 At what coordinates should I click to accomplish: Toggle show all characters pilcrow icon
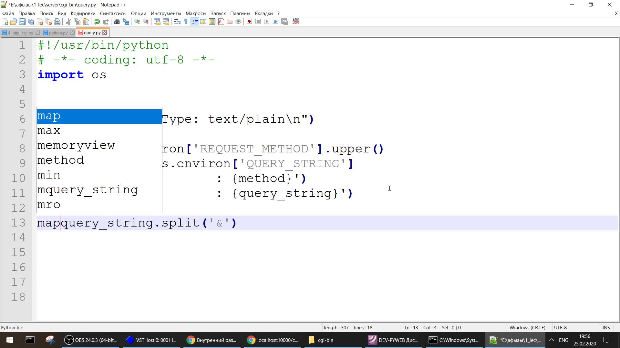point(186,22)
